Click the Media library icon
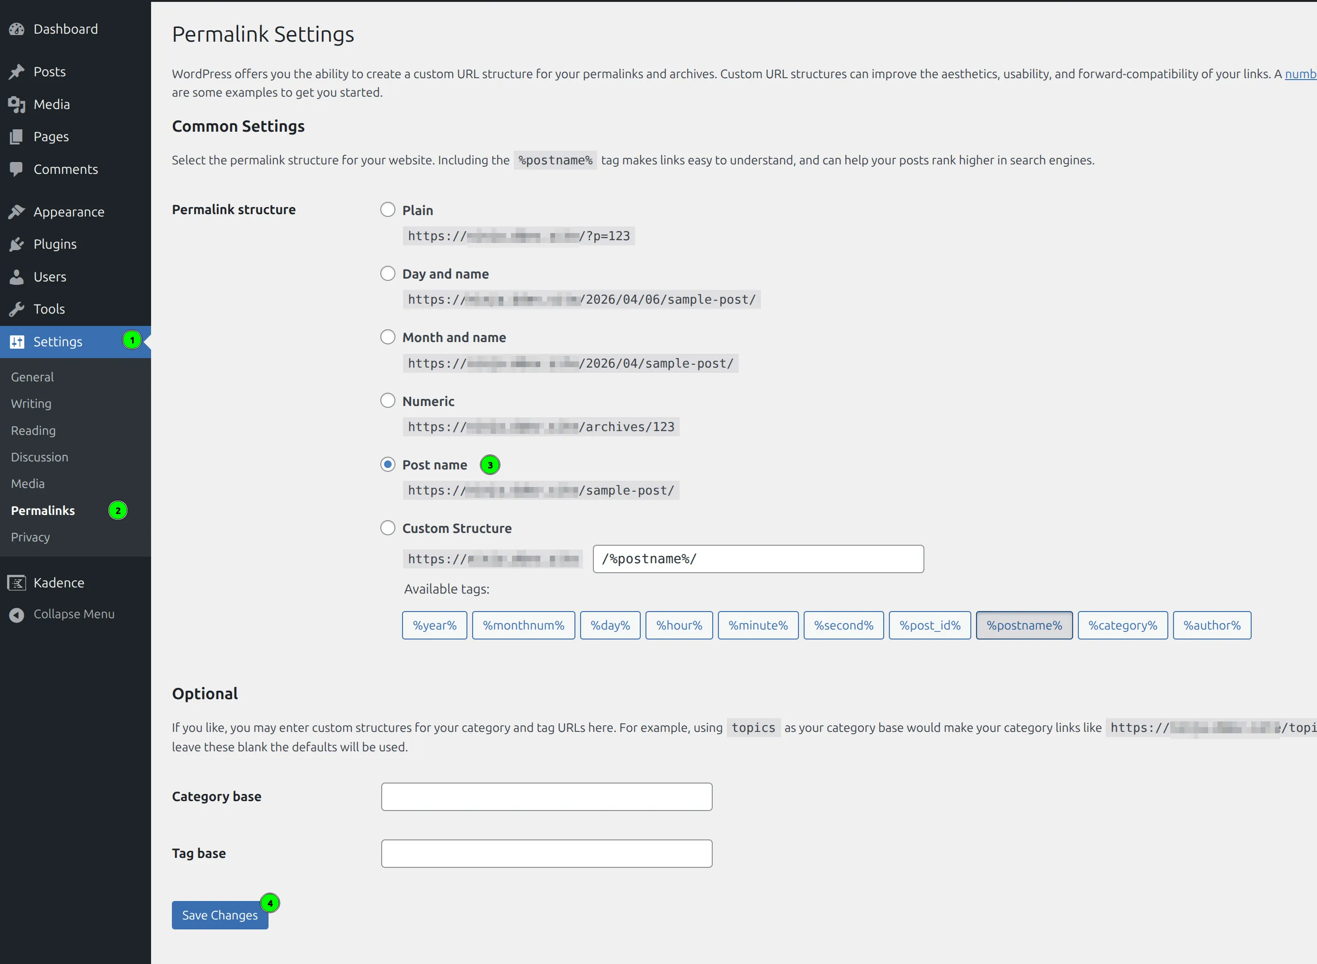1317x964 pixels. (x=17, y=104)
